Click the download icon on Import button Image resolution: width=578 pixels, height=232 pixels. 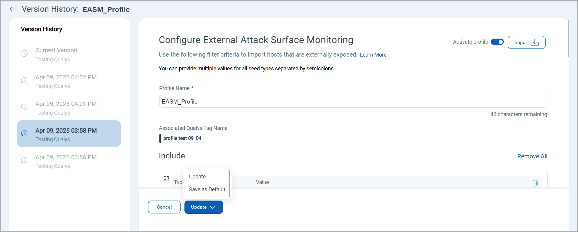(535, 43)
